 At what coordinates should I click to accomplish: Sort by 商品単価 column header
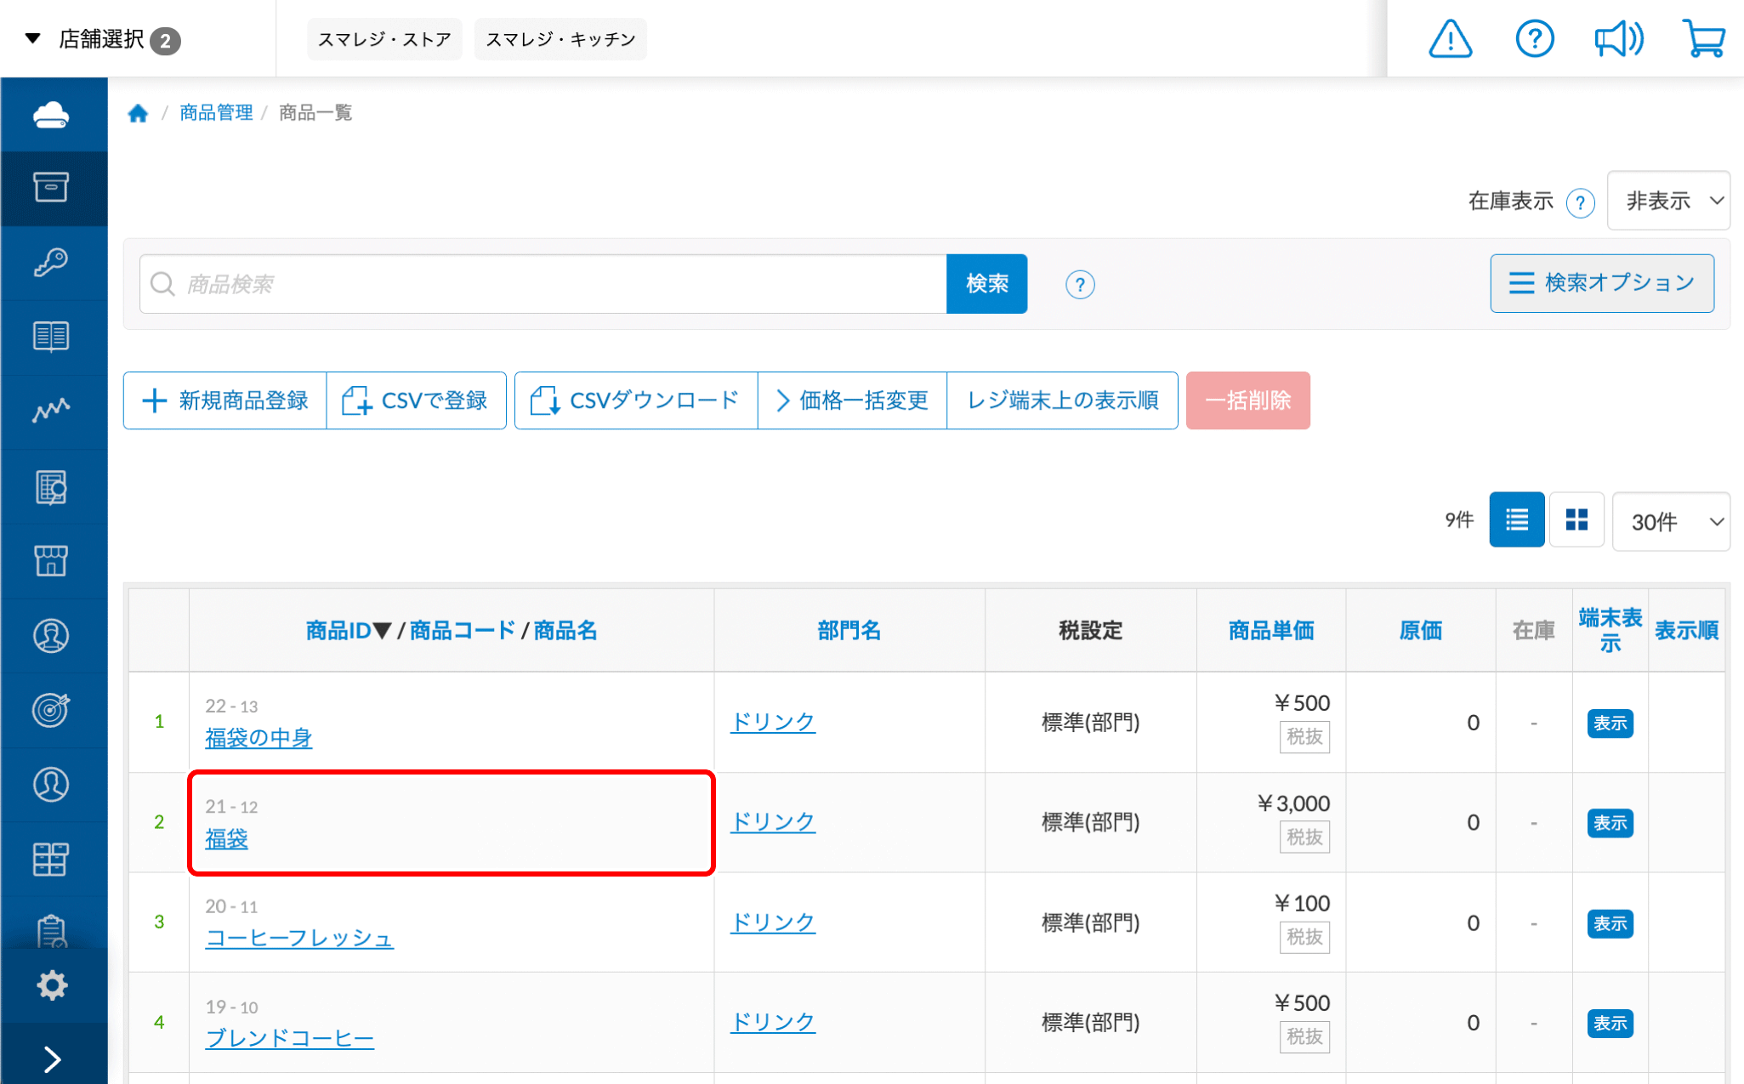point(1270,630)
